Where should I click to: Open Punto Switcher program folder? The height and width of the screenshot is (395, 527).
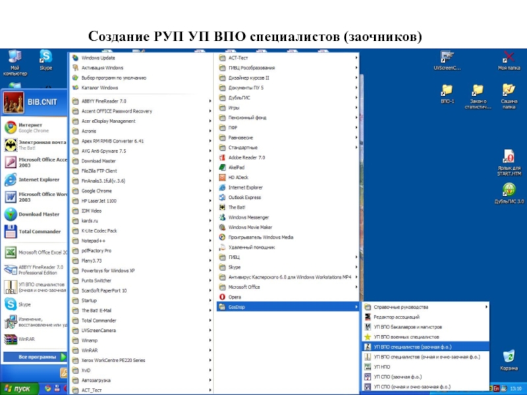(x=142, y=280)
